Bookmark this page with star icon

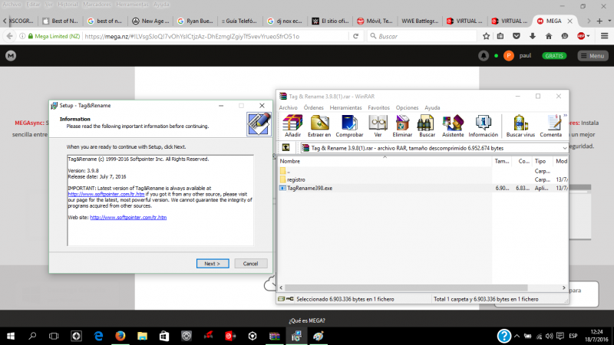pos(486,36)
